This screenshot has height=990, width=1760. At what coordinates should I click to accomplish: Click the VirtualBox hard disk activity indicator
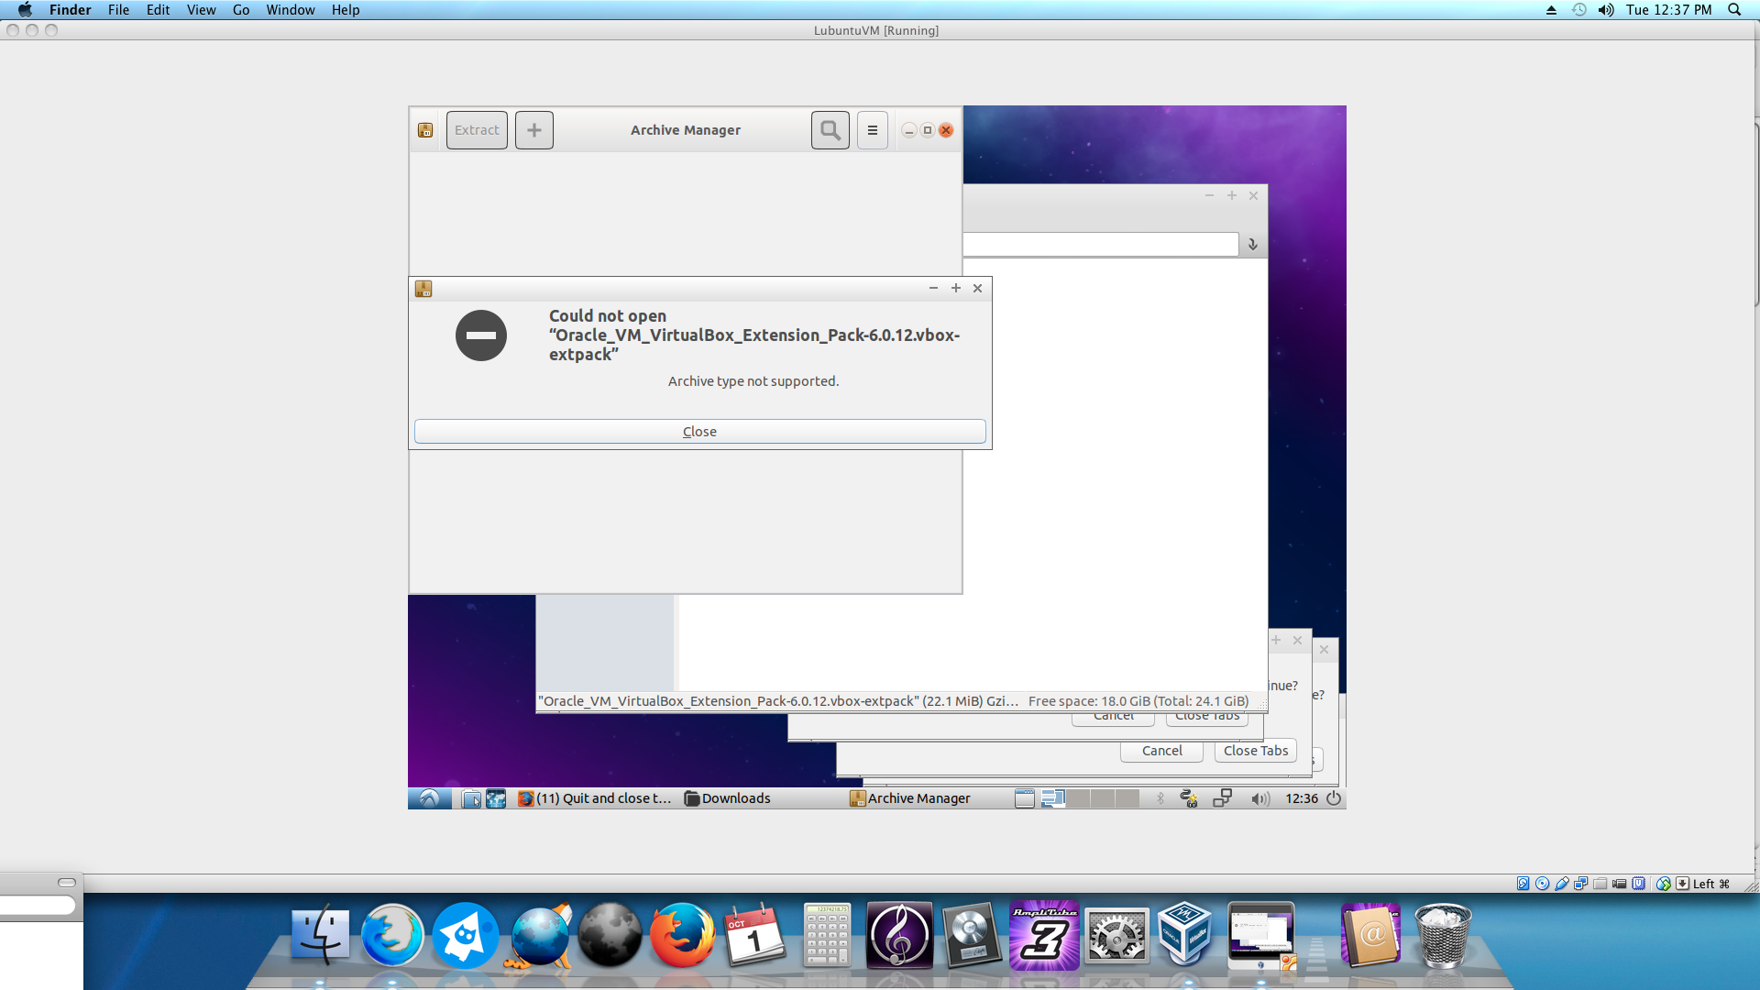coord(1523,884)
